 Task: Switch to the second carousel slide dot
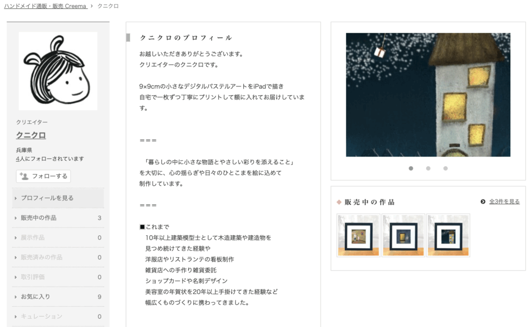pyautogui.click(x=428, y=168)
